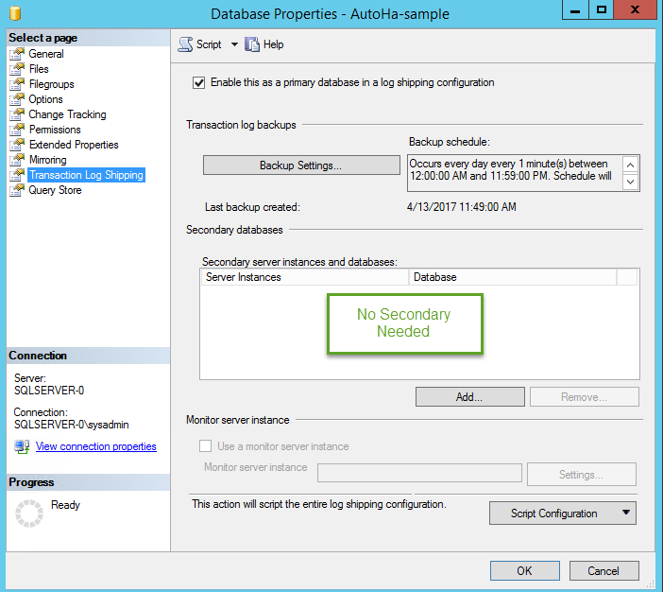
Task: Click the General page icon
Action: [x=17, y=54]
